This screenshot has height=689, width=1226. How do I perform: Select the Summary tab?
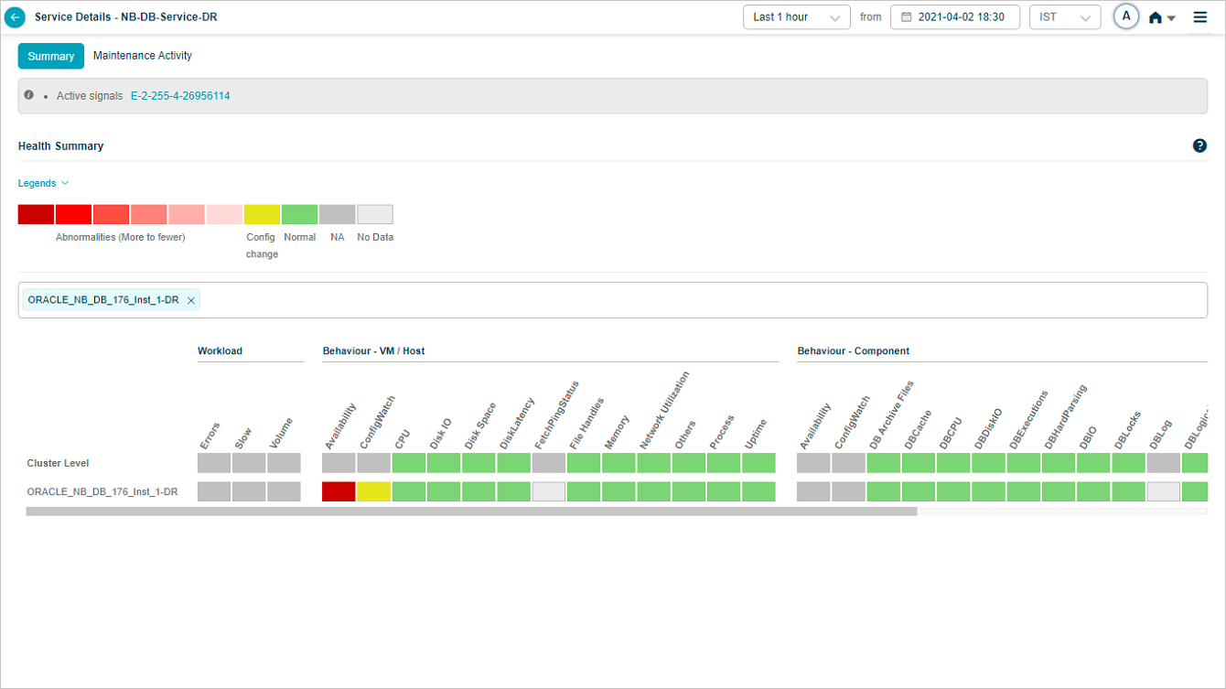pos(51,57)
